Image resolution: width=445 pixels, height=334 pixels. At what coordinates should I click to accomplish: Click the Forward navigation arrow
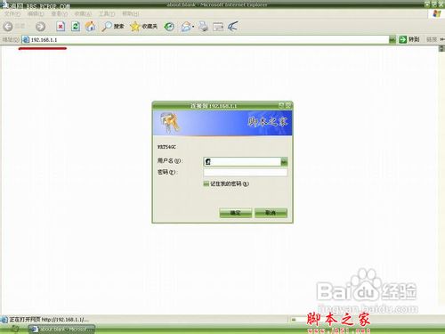(40, 27)
